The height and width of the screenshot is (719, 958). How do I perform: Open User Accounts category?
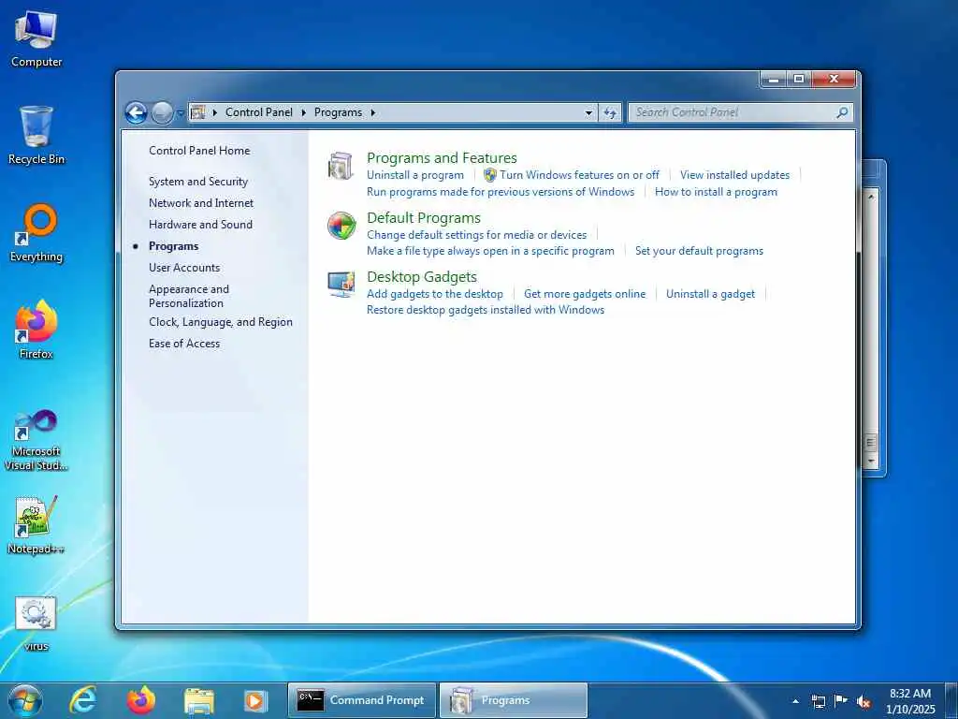(184, 268)
